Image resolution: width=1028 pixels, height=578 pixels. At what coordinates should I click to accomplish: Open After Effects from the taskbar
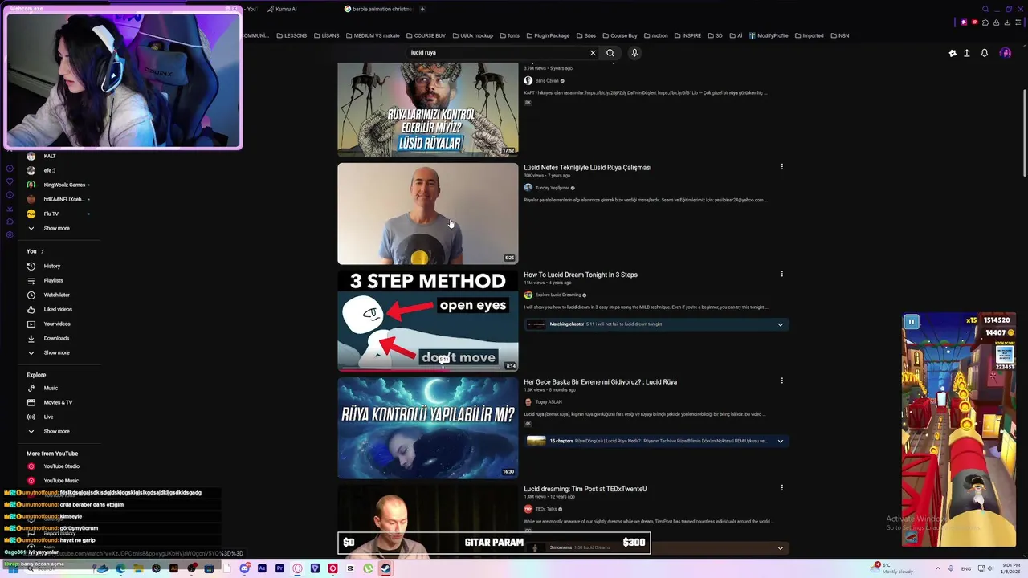coord(262,568)
